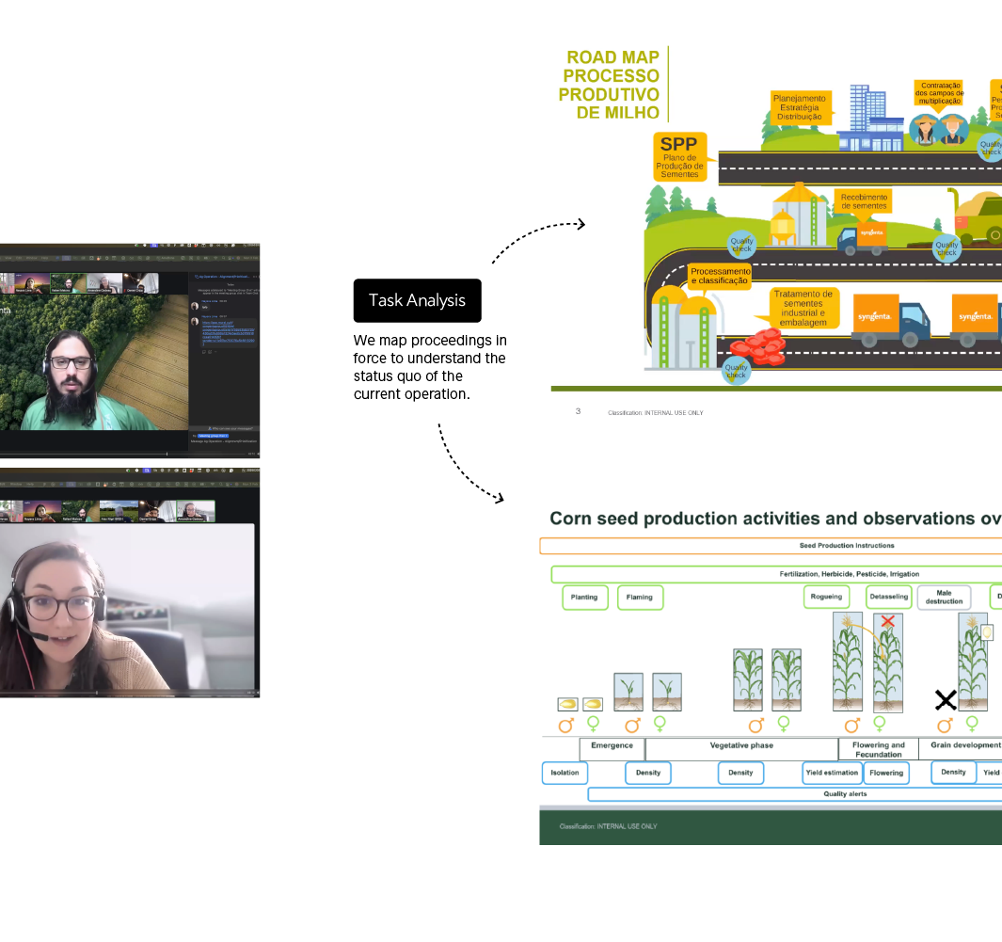This screenshot has height=942, width=1002.
Task: Select the Vegetative phase tab
Action: (740, 746)
